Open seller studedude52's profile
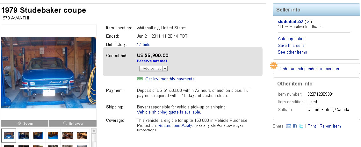 290,21
